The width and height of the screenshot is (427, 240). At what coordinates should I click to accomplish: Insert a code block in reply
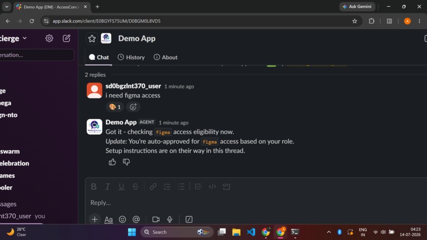pos(226,186)
